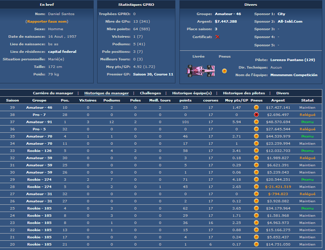The width and height of the screenshot is (325, 250).
Task: Click the tyre icon in season 26 row
Action: 256,201
